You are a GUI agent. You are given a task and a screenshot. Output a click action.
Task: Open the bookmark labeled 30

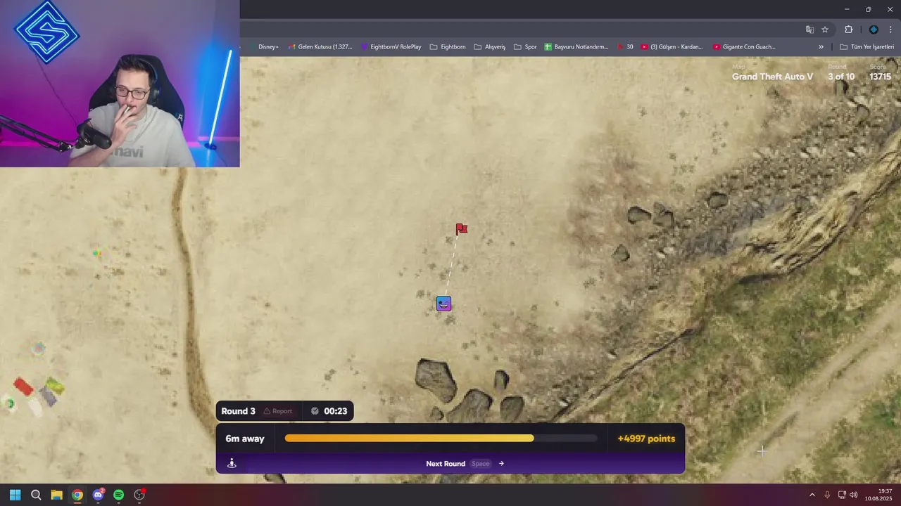pyautogui.click(x=625, y=47)
